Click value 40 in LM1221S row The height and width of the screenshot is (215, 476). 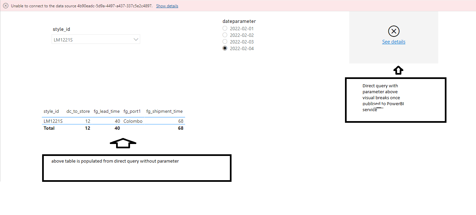tap(117, 121)
